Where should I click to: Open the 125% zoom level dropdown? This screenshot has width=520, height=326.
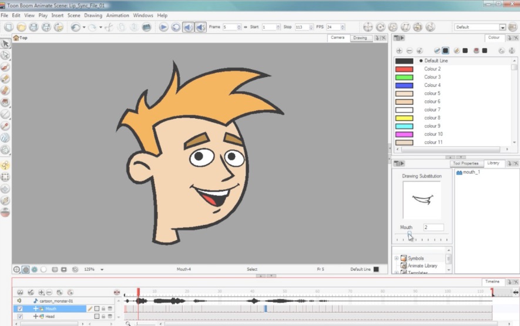click(x=102, y=270)
